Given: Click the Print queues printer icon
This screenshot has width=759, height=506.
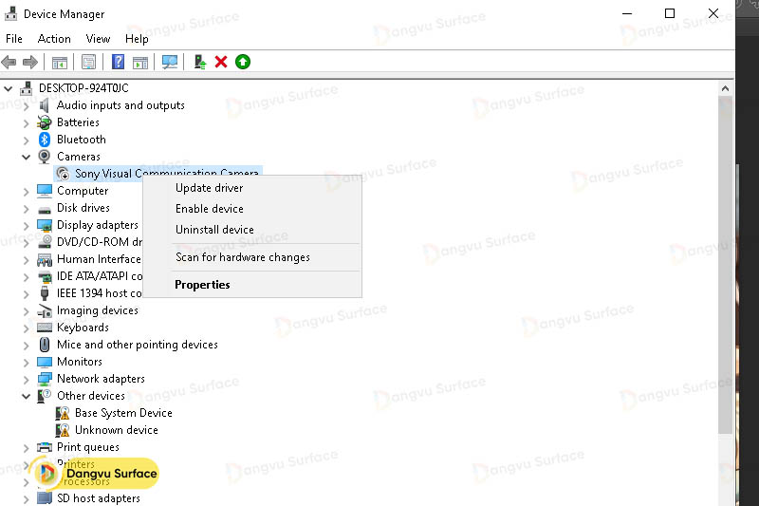Looking at the screenshot, I should pos(45,447).
